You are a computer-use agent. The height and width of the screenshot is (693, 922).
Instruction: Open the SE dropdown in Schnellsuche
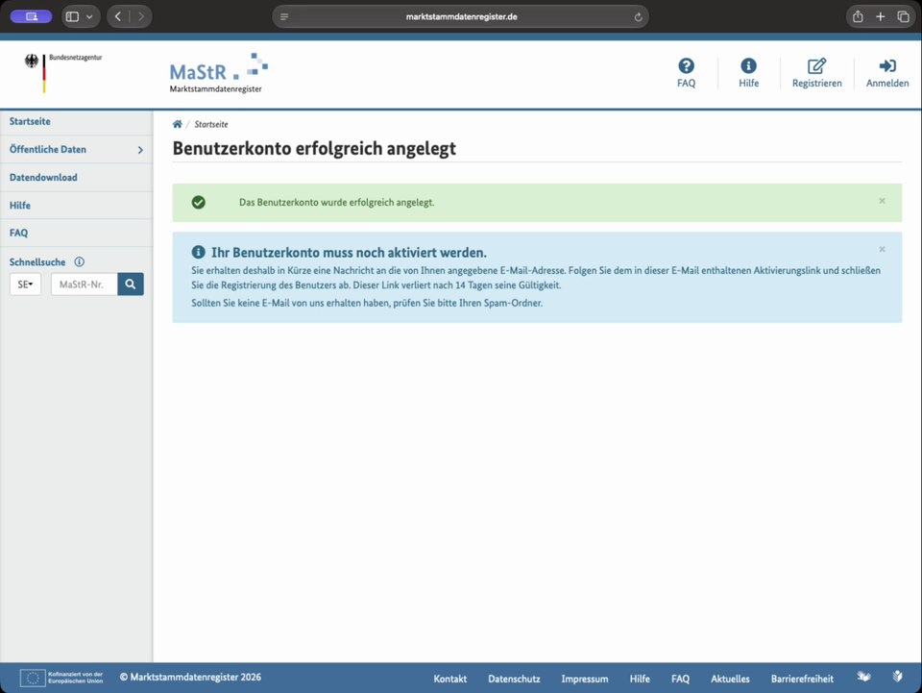tap(25, 285)
